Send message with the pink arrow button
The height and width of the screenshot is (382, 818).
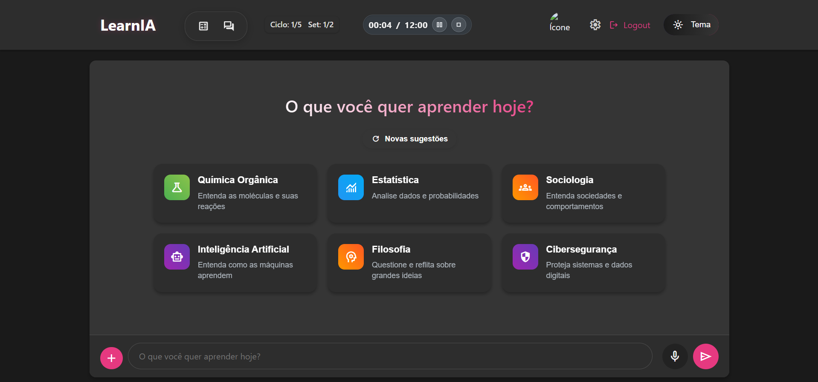click(x=705, y=356)
